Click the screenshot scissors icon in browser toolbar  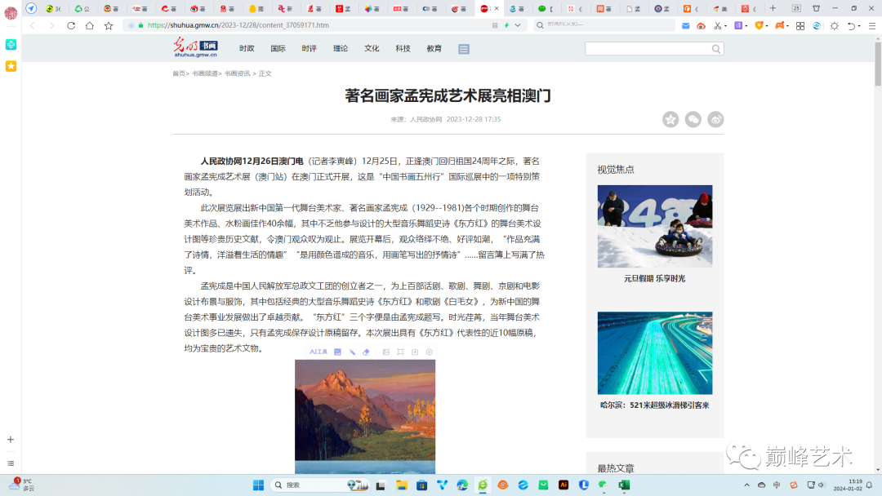point(717,25)
